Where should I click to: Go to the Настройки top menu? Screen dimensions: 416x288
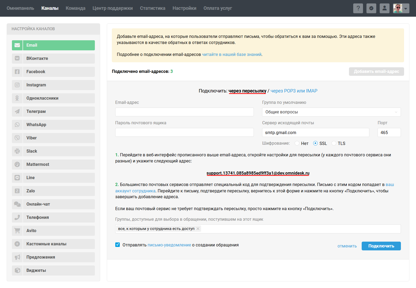pyautogui.click(x=184, y=8)
